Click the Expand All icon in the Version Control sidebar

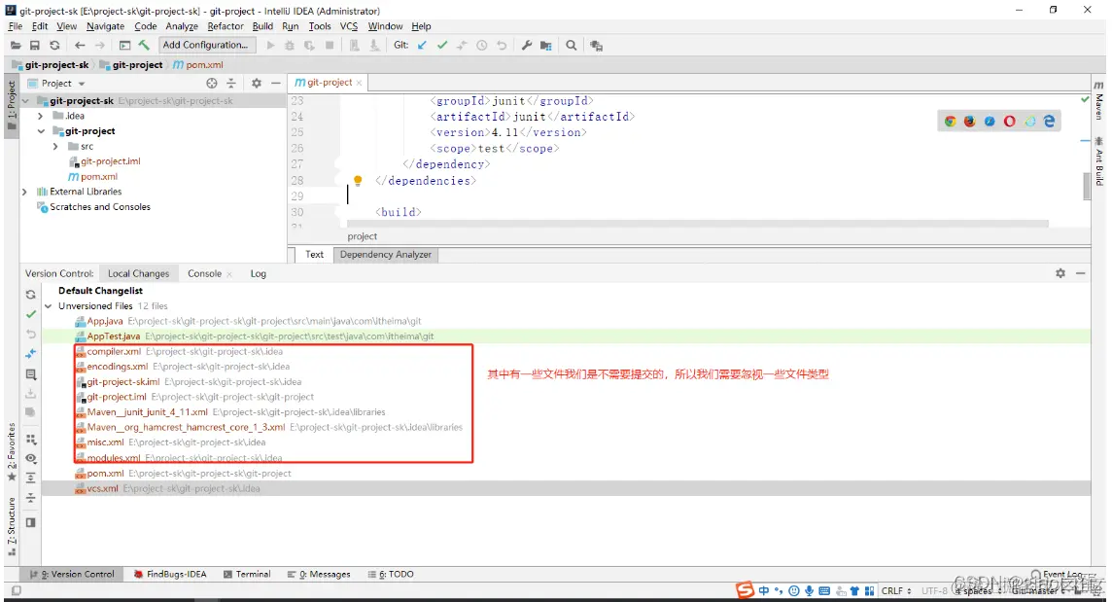[x=30, y=478]
